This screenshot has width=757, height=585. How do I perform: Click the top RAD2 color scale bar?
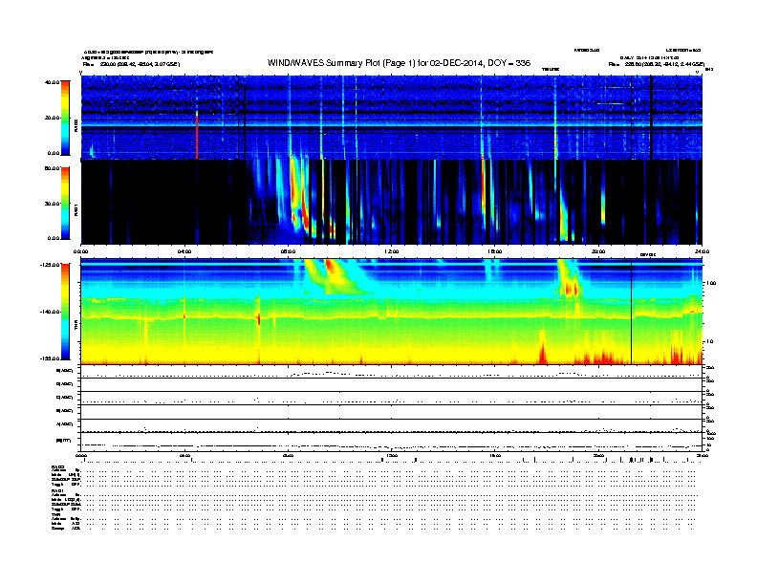click(65, 118)
